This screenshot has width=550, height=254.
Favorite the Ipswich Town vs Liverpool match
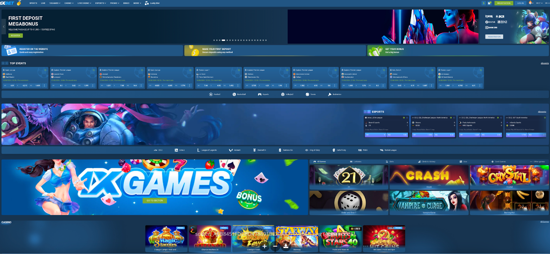click(x=93, y=70)
